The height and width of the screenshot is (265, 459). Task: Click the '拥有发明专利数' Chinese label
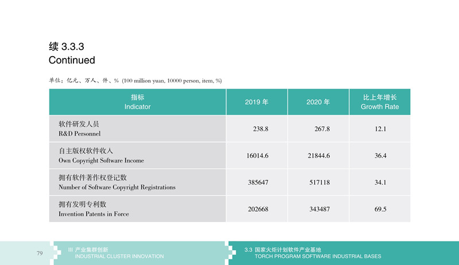pyautogui.click(x=82, y=204)
